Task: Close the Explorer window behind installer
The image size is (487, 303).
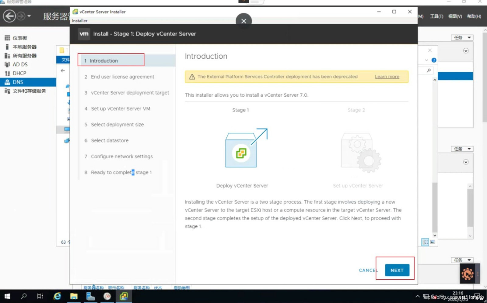Action: (x=430, y=50)
